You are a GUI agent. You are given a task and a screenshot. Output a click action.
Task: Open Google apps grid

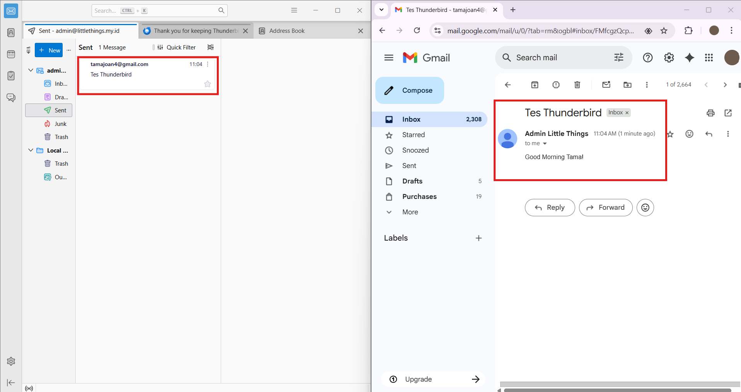coord(709,58)
